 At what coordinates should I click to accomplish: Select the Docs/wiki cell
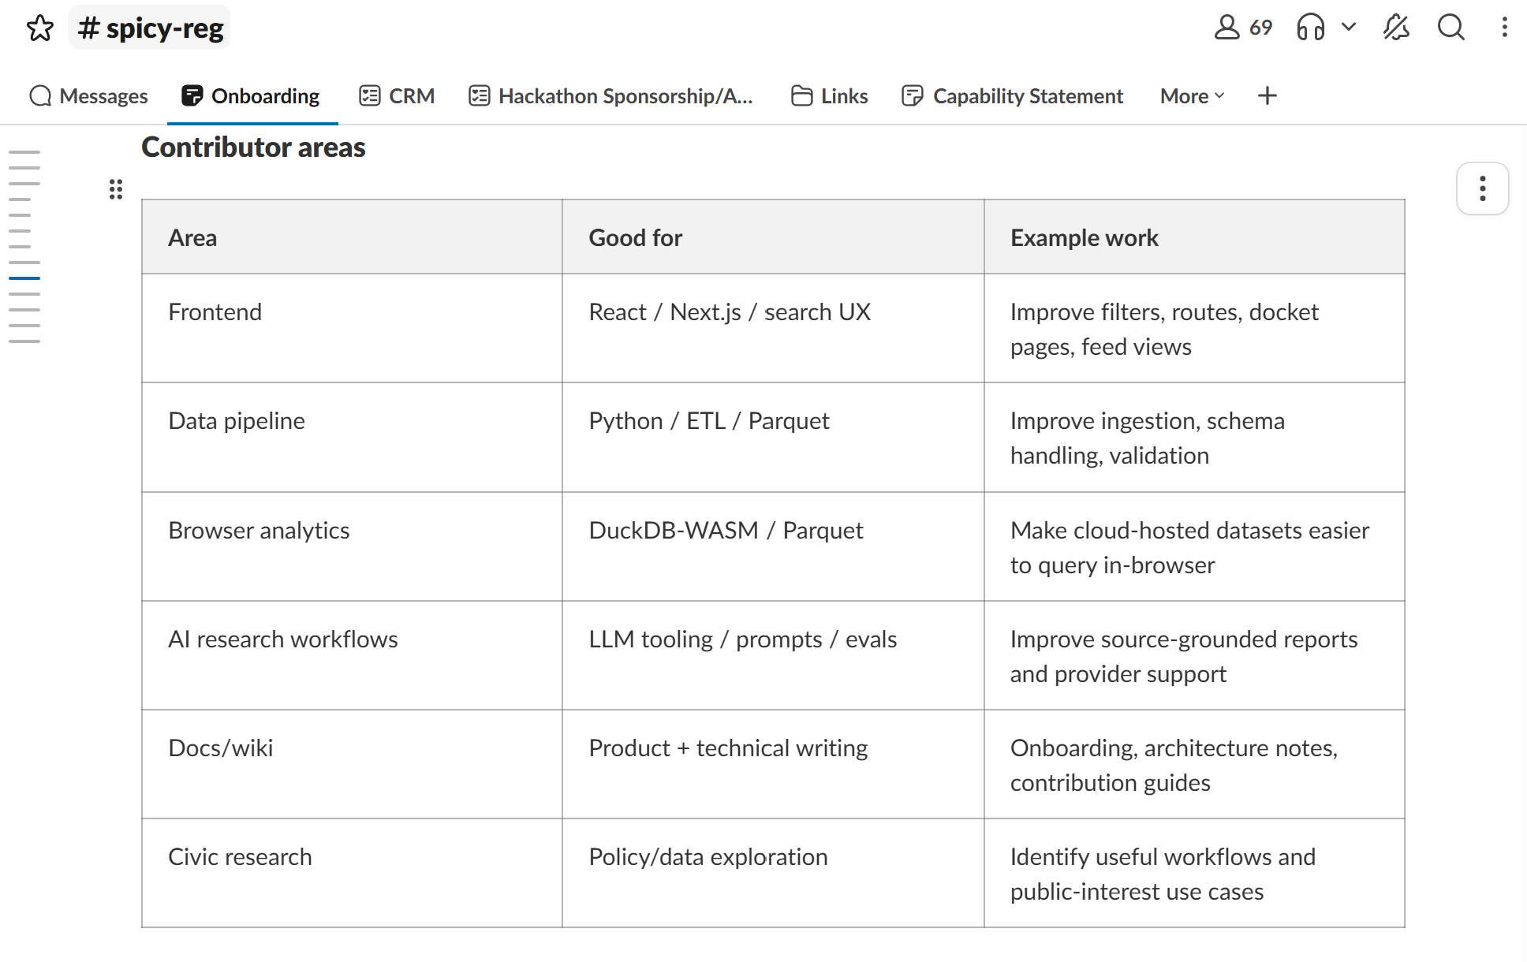pyautogui.click(x=352, y=764)
